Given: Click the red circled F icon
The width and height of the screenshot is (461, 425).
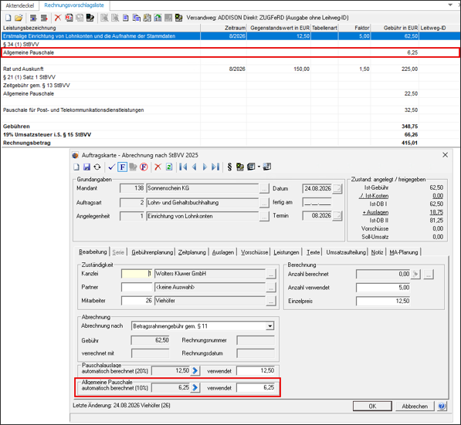Looking at the screenshot, I should point(144,167).
